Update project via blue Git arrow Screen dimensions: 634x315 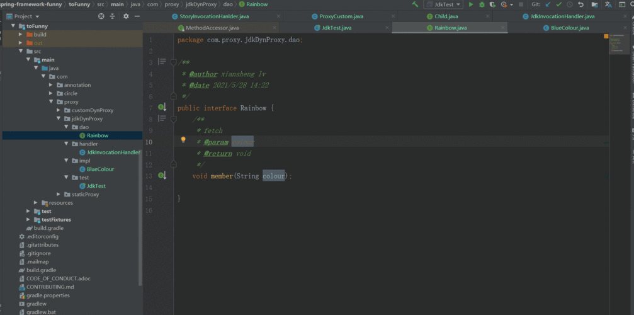(x=548, y=4)
